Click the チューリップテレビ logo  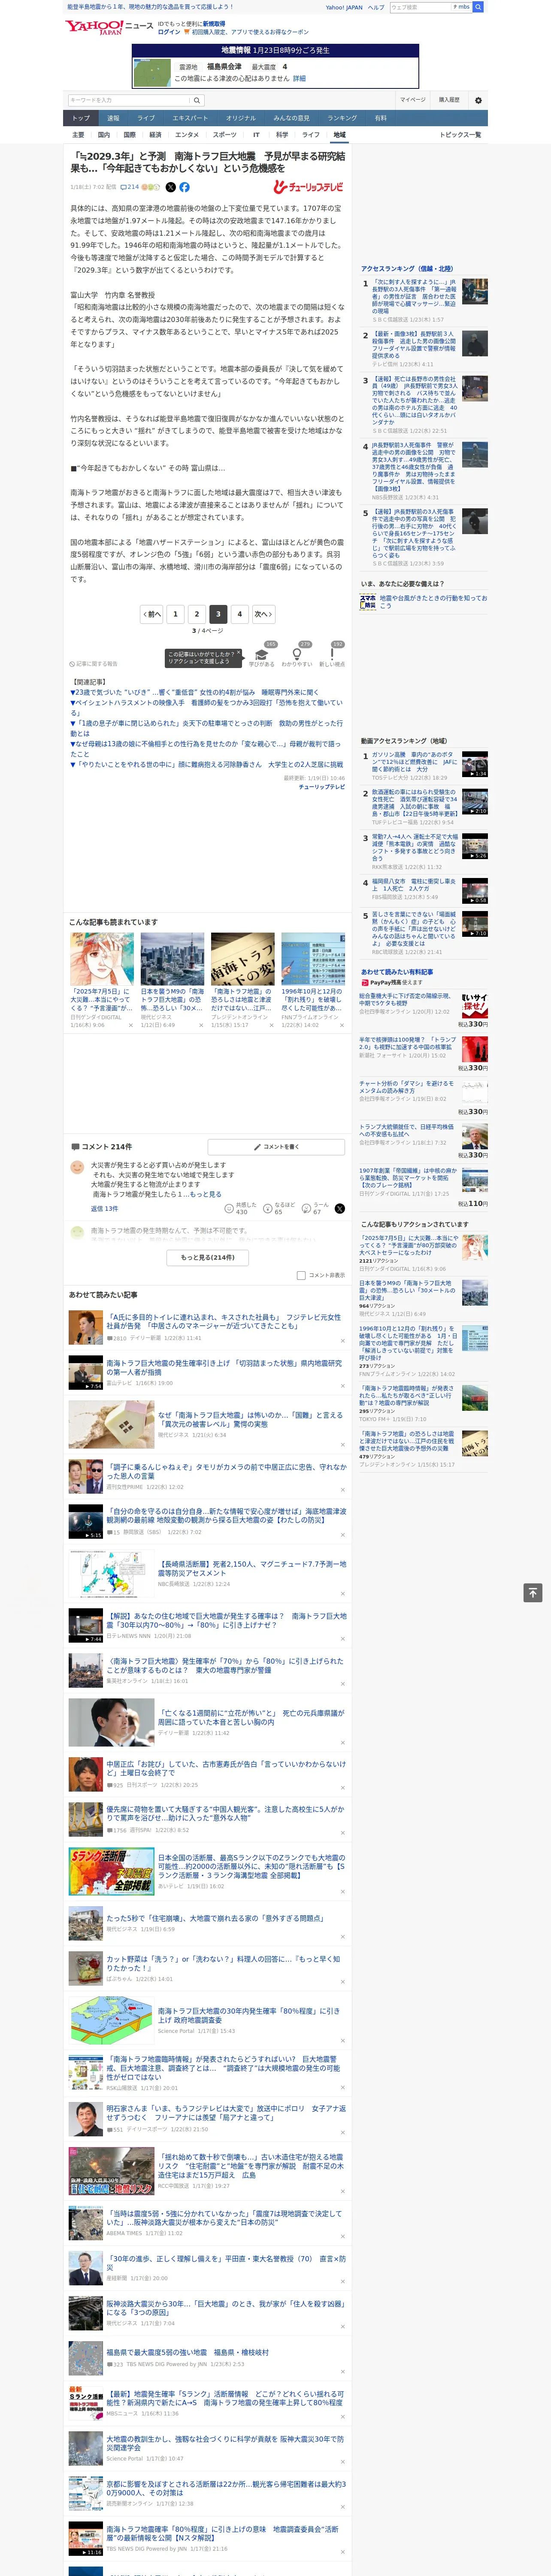pyautogui.click(x=308, y=187)
